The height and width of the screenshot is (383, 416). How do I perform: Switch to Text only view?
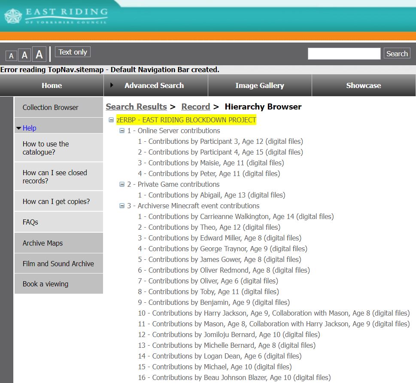click(x=73, y=52)
